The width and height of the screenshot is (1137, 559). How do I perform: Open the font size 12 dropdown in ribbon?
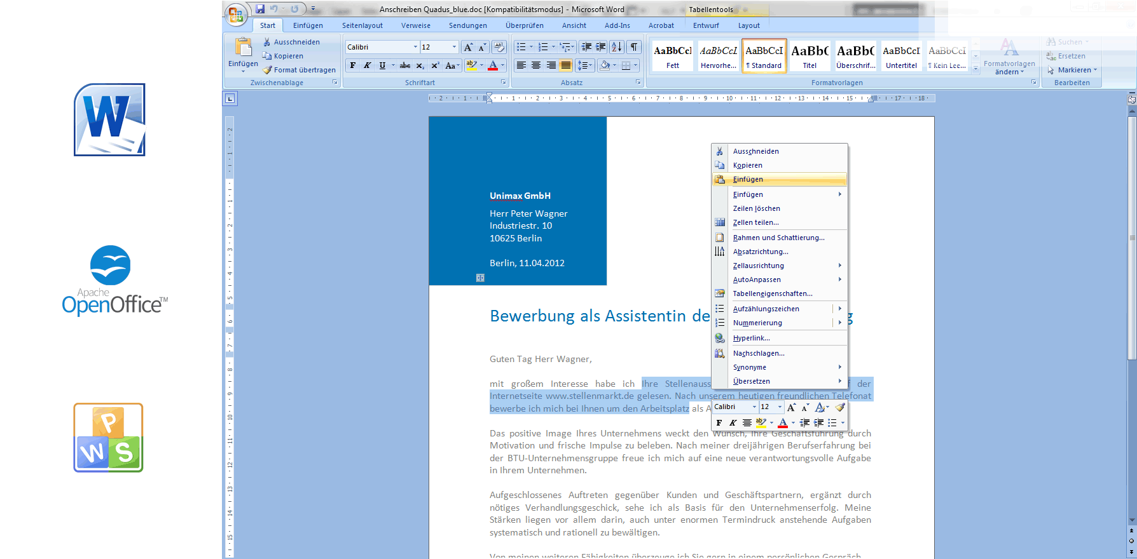pyautogui.click(x=454, y=47)
